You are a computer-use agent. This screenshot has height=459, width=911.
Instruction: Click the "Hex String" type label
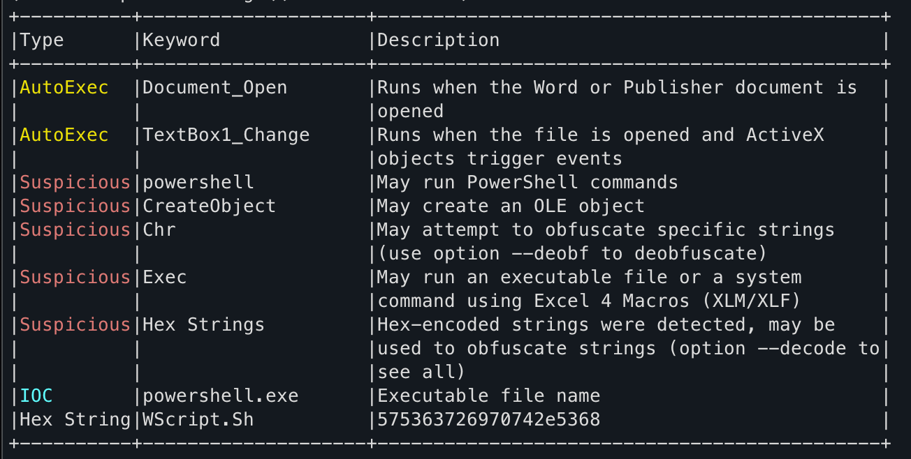click(x=75, y=420)
